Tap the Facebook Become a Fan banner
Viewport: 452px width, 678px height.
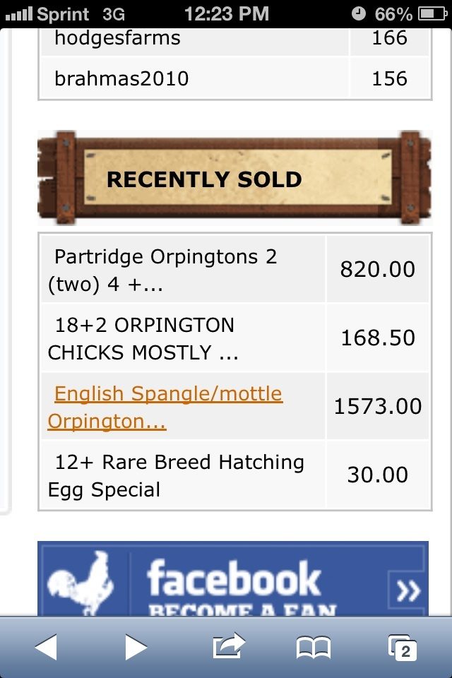click(233, 579)
